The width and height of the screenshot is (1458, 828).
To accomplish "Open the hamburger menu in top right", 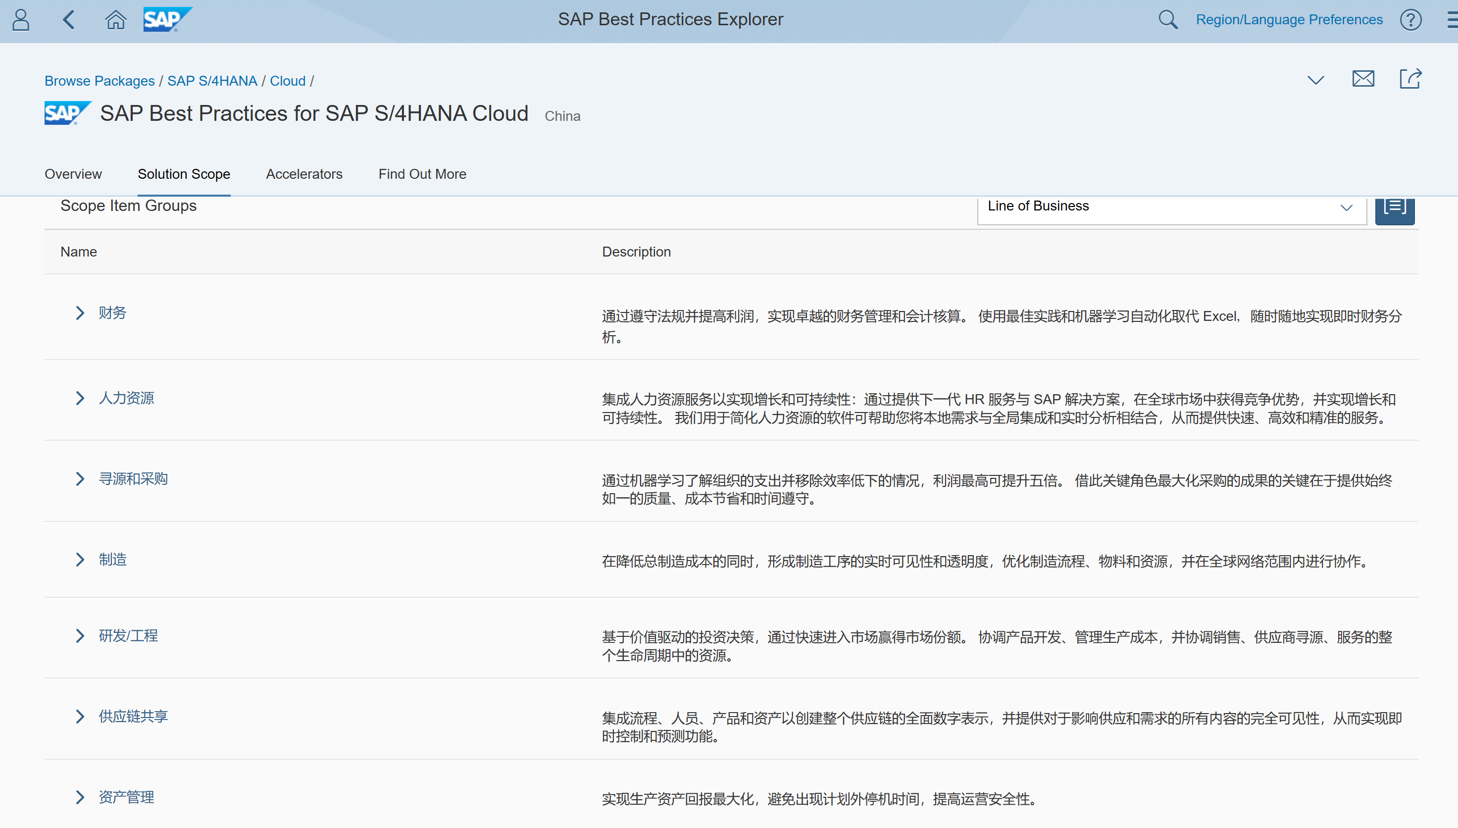I will (1450, 19).
